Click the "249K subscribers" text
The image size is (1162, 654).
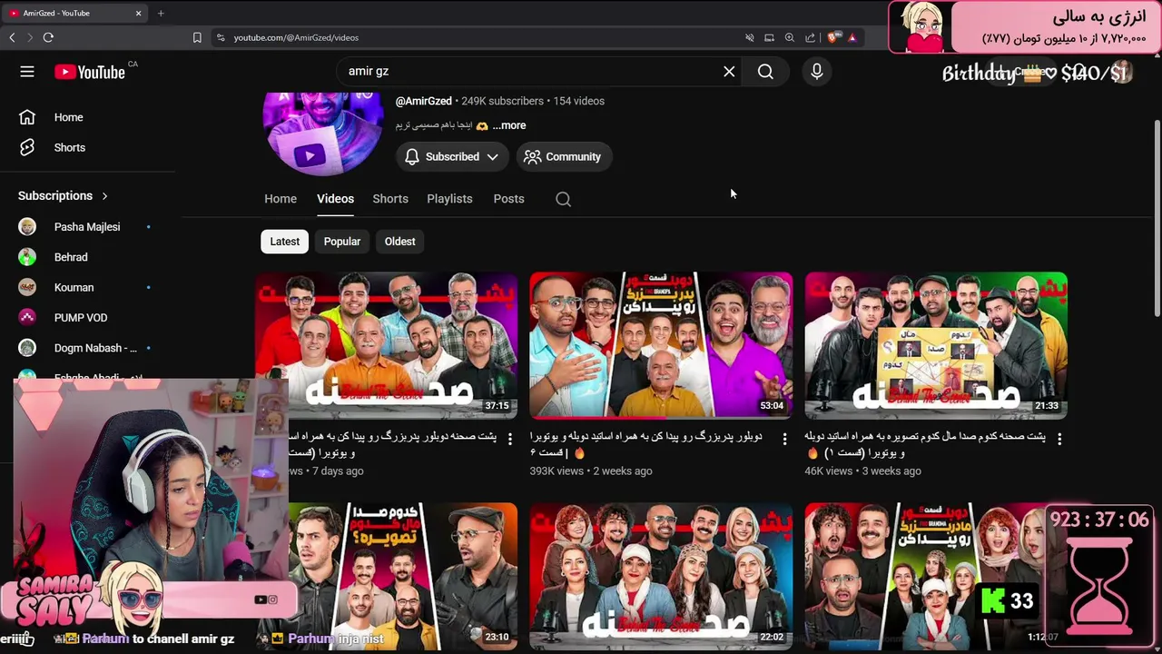pos(502,101)
